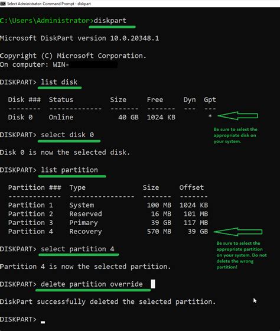Click the window title text 'Command Prompt - diskpart'
The width and height of the screenshot is (280, 331).
[67, 4]
